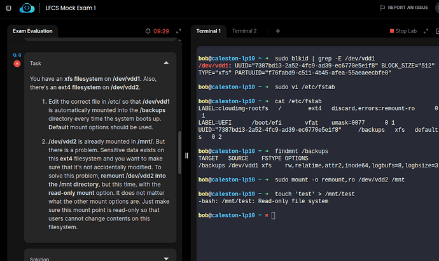Image resolution: width=439 pixels, height=261 pixels.
Task: Expand the Solution section
Action: click(166, 258)
